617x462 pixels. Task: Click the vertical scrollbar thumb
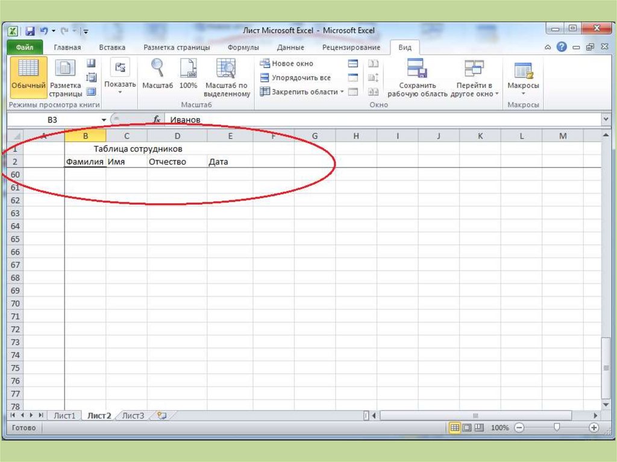click(606, 368)
